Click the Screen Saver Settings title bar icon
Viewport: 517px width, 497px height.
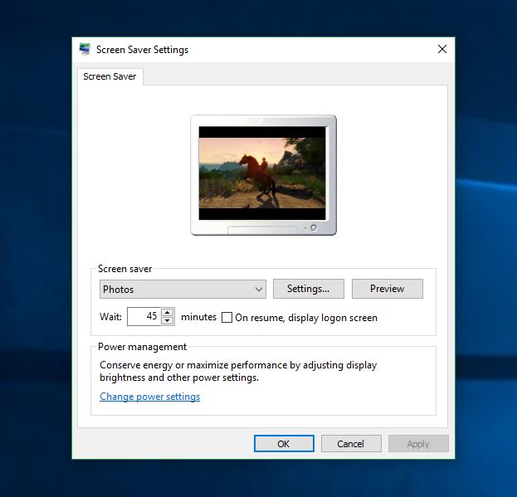coord(85,49)
